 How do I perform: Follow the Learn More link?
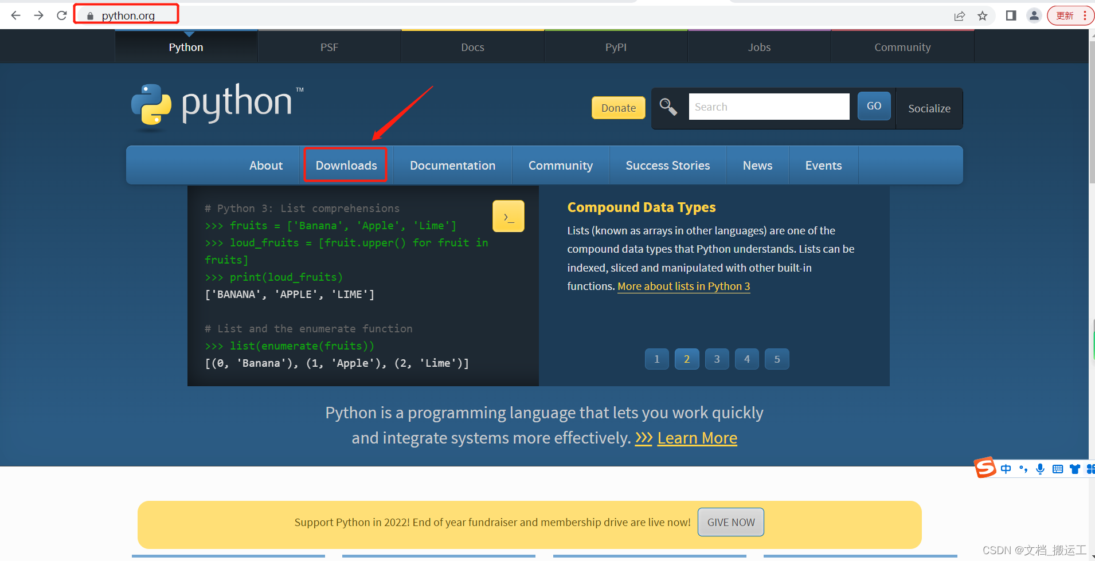pos(697,438)
